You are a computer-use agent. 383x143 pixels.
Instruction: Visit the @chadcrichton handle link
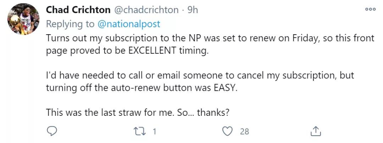pyautogui.click(x=152, y=10)
